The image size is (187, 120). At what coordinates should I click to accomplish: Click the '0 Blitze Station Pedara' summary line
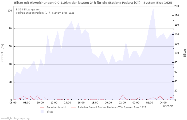[x=45, y=13]
